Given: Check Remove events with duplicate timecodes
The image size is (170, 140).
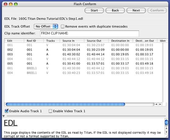Looking at the screenshot, I should (62, 26).
